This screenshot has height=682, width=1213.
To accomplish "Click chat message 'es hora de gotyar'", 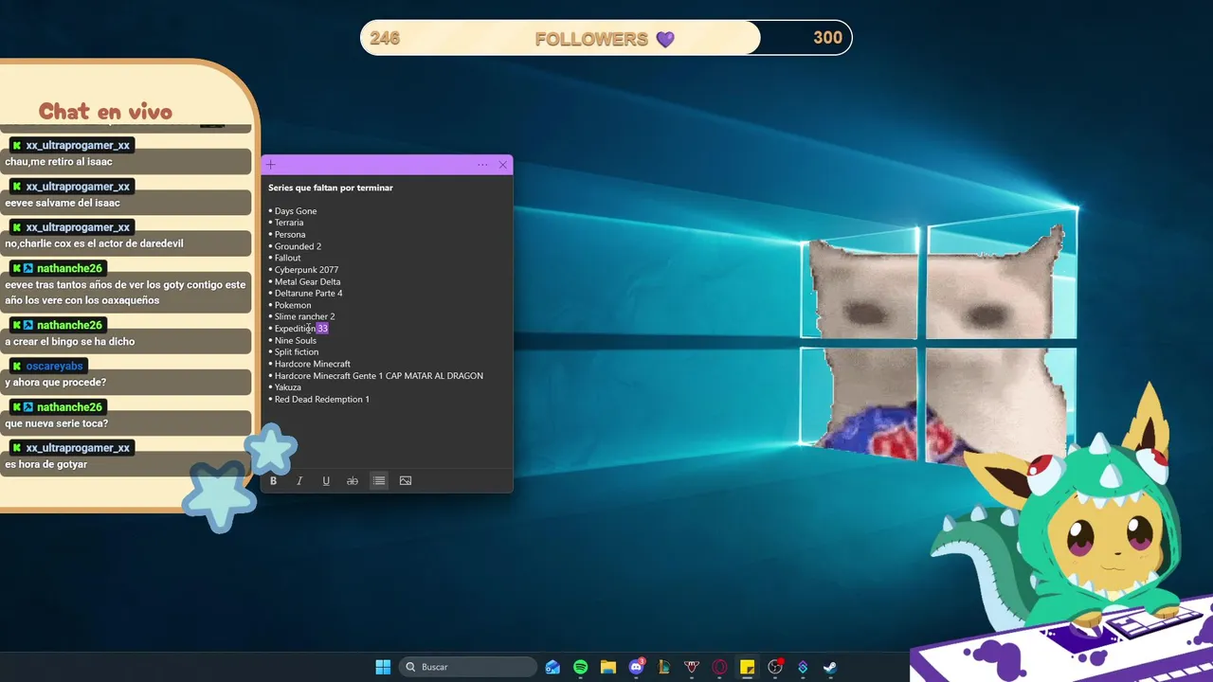I will (45, 464).
